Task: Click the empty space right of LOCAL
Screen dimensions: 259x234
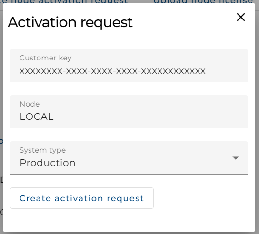Action: pos(149,117)
